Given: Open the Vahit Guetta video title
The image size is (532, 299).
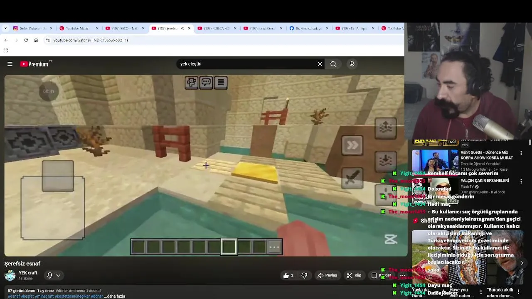Looking at the screenshot, I should [x=487, y=155].
